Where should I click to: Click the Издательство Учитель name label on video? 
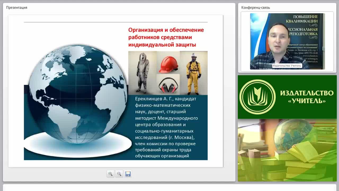(287, 66)
